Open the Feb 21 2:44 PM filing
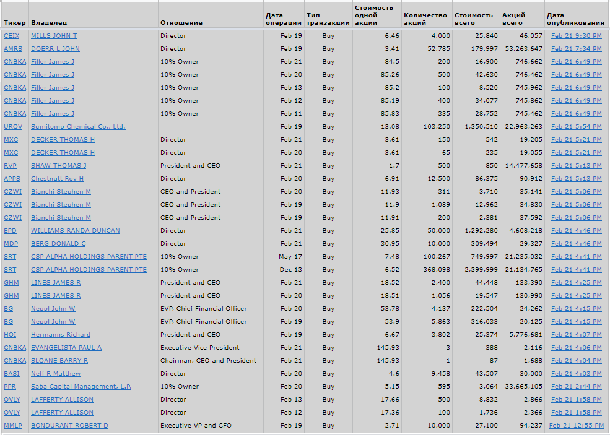Viewport: 610px width, 435px height. coord(576,387)
